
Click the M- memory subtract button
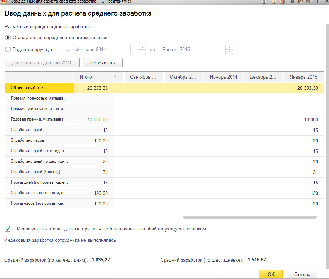pyautogui.click(x=309, y=1)
